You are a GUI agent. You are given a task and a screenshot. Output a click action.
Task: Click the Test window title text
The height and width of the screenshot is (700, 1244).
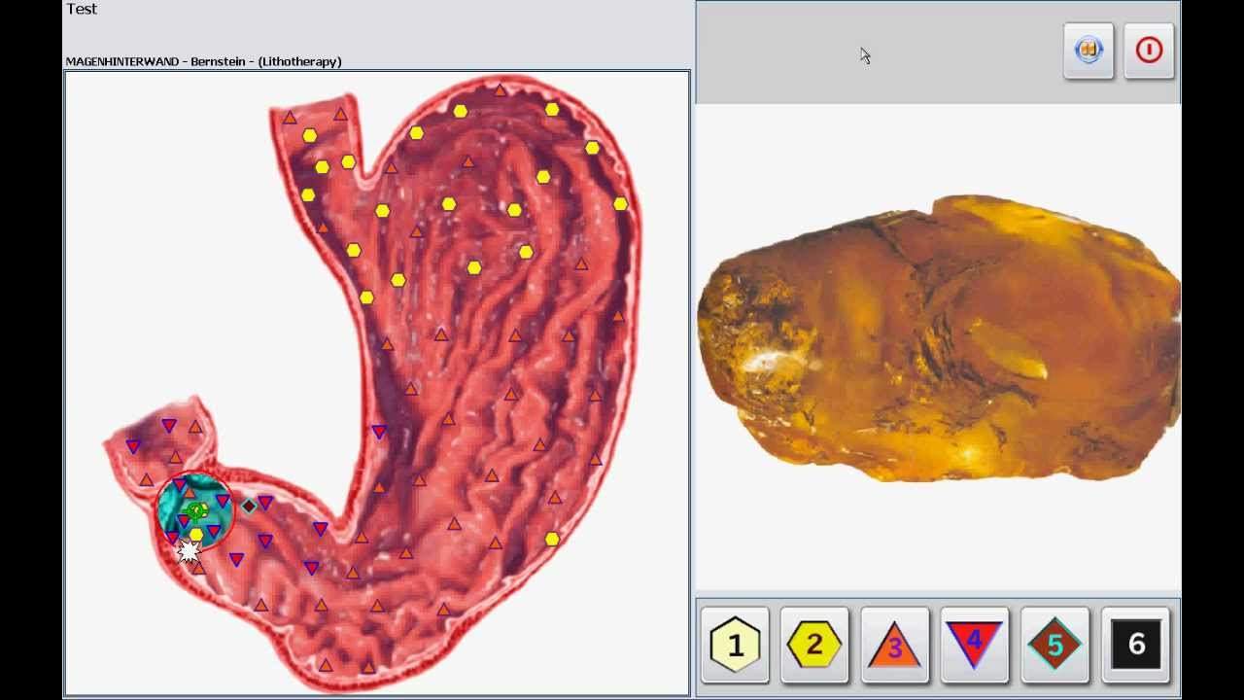tap(82, 9)
